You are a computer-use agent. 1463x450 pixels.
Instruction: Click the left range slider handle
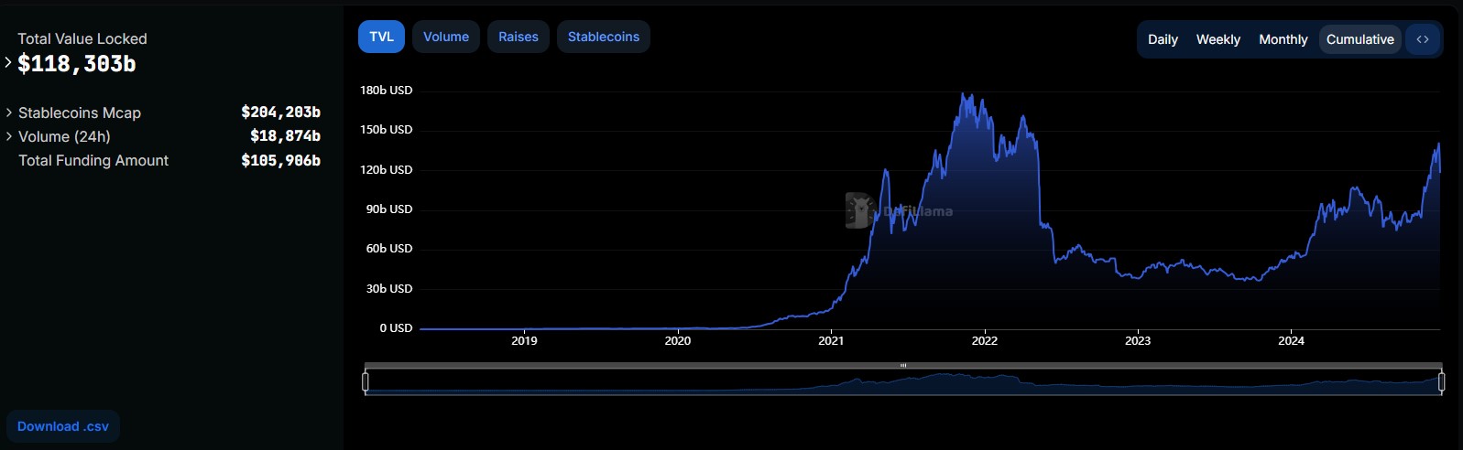(x=366, y=381)
